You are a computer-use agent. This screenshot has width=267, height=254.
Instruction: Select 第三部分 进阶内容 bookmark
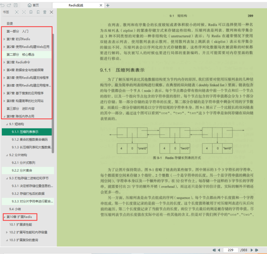pyautogui.click(x=20, y=108)
